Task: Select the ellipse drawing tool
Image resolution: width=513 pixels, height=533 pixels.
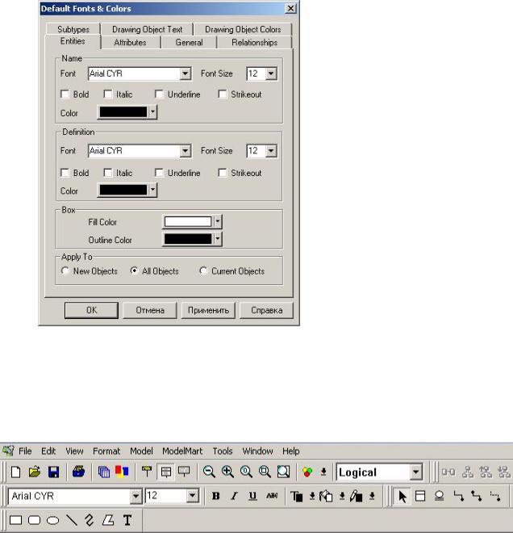Action: (52, 520)
